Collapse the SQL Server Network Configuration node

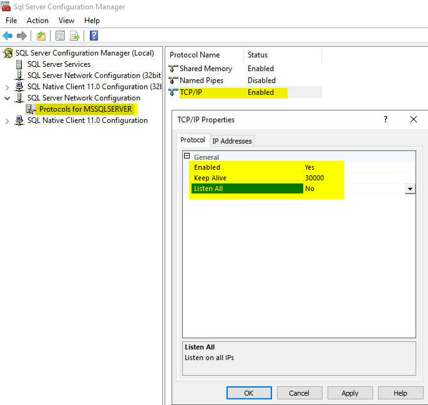click(x=7, y=98)
